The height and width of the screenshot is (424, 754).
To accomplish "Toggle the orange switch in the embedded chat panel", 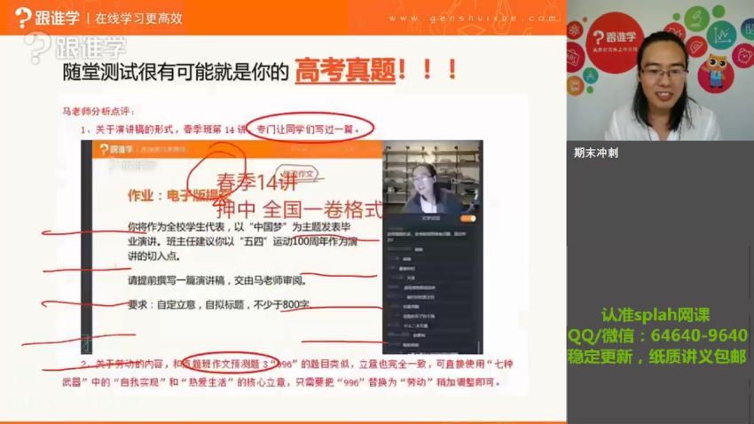I will click(468, 218).
